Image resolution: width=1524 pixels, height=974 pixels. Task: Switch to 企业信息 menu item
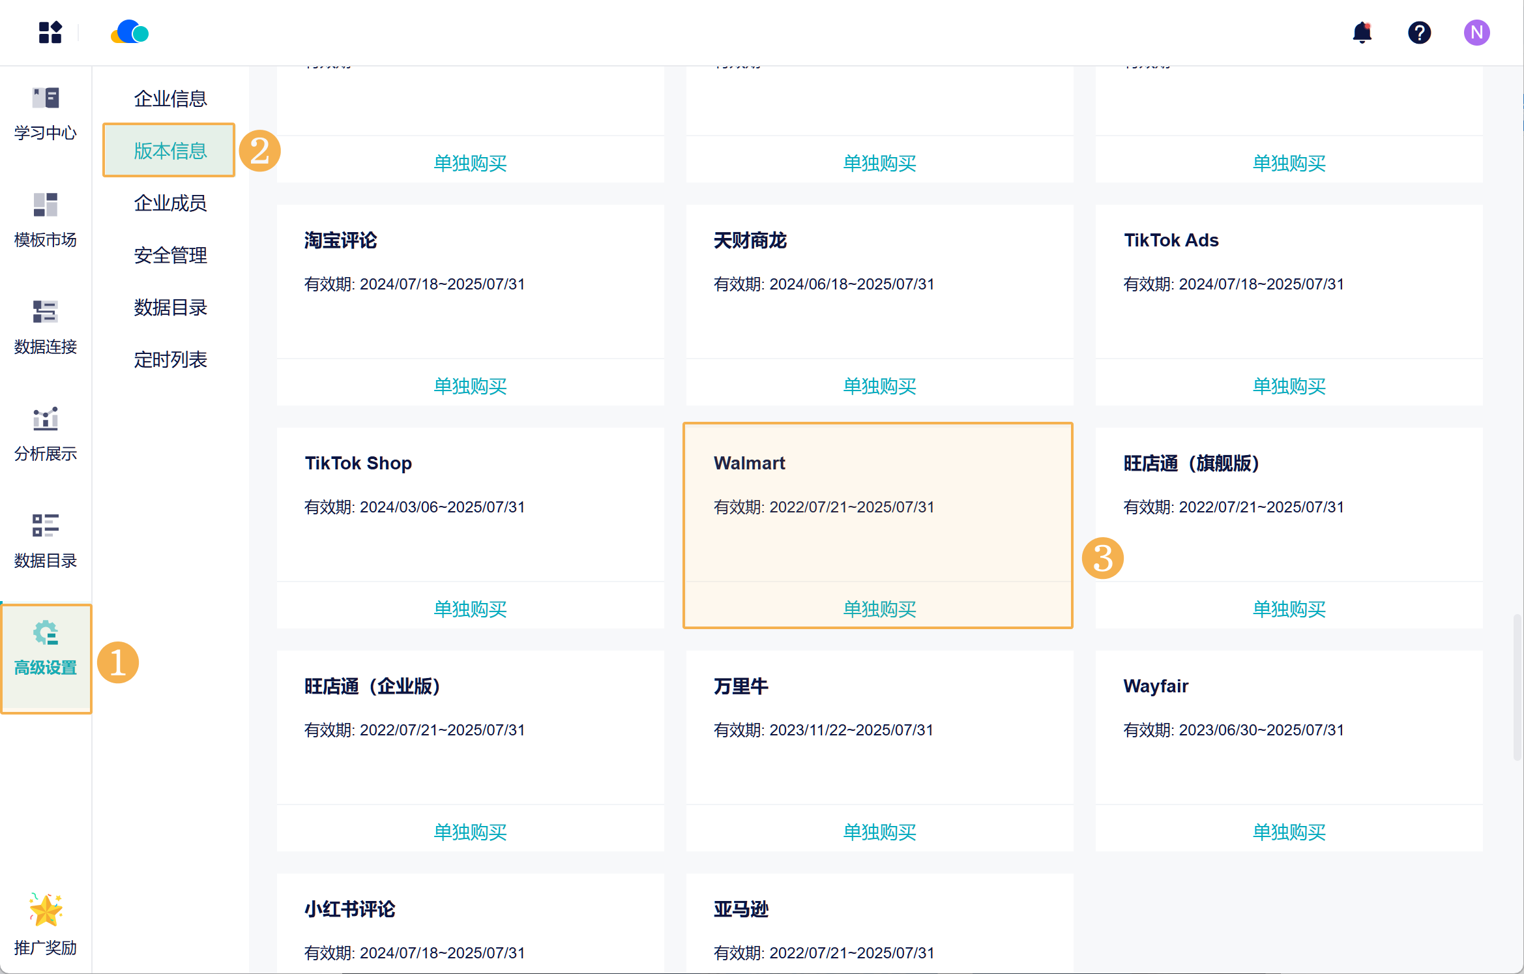170,98
